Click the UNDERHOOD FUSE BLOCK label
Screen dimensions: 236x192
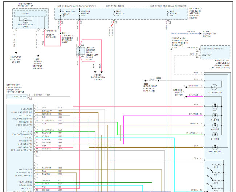click(195, 13)
